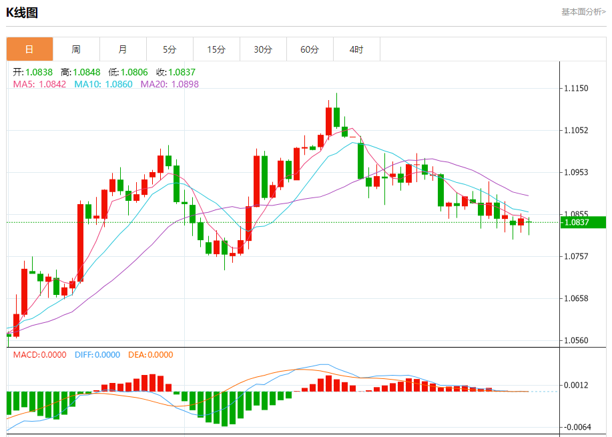
Task: Switch to the 4时 chart tab
Action: click(356, 49)
